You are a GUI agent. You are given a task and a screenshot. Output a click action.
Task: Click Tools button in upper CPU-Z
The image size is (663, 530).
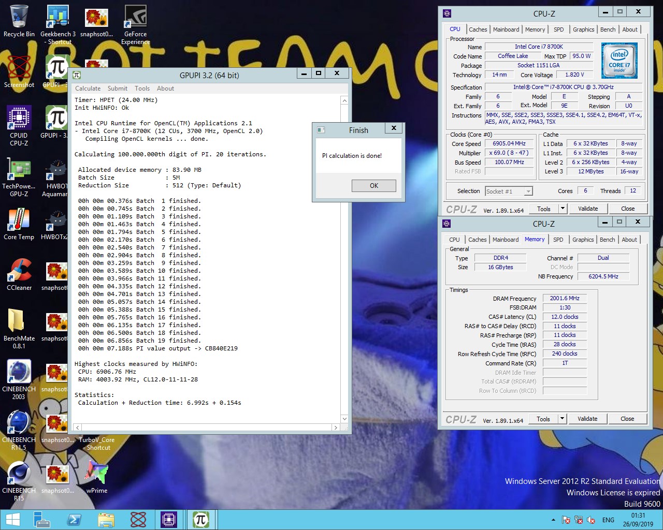click(544, 209)
